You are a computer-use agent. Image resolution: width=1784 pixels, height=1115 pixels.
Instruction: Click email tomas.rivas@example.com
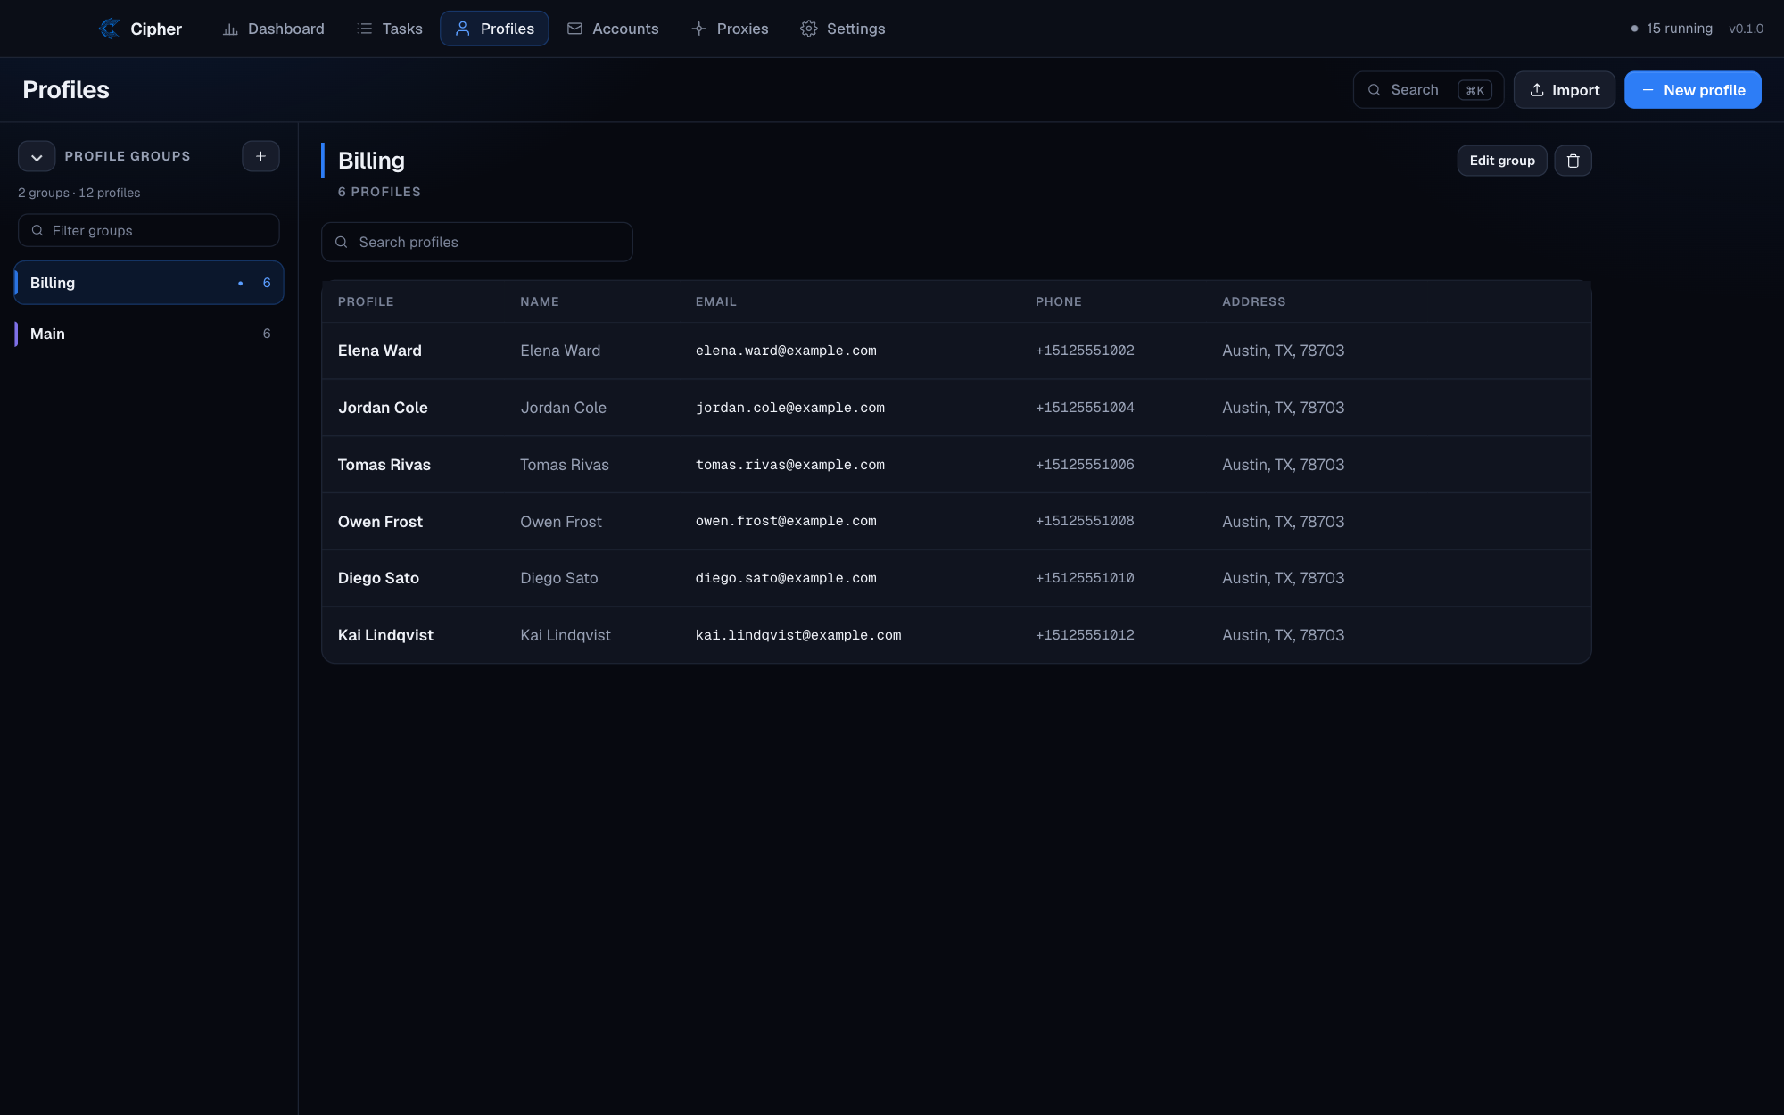[790, 465]
